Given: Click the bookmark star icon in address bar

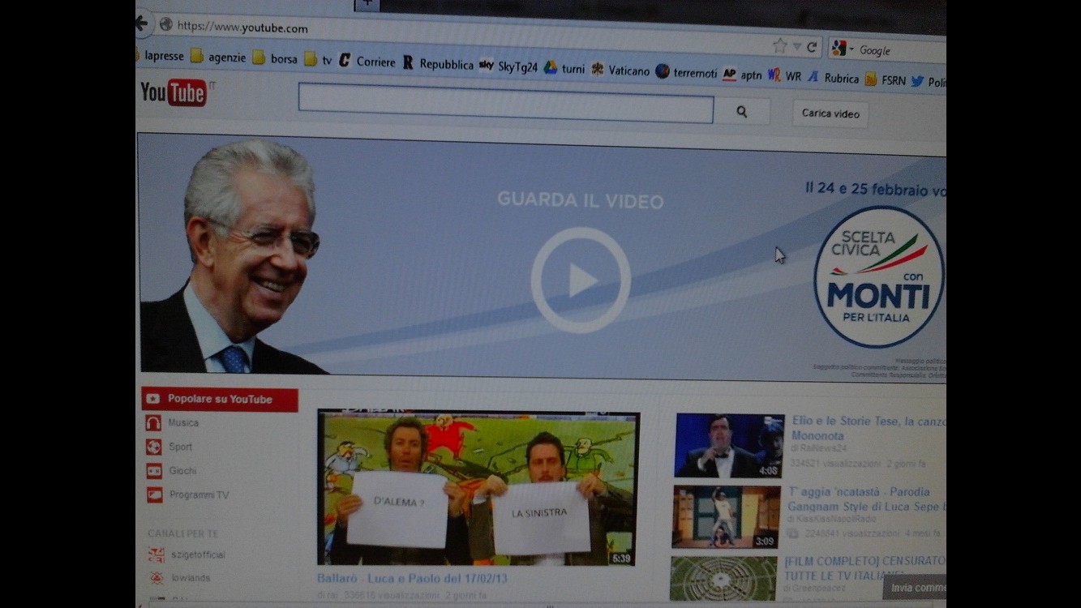Looking at the screenshot, I should tap(779, 45).
